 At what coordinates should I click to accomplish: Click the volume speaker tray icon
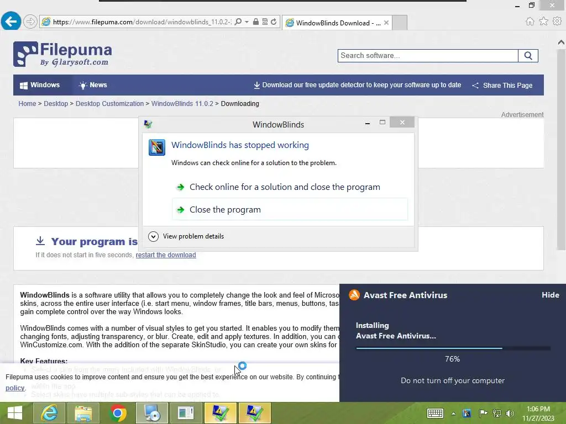tap(510, 413)
